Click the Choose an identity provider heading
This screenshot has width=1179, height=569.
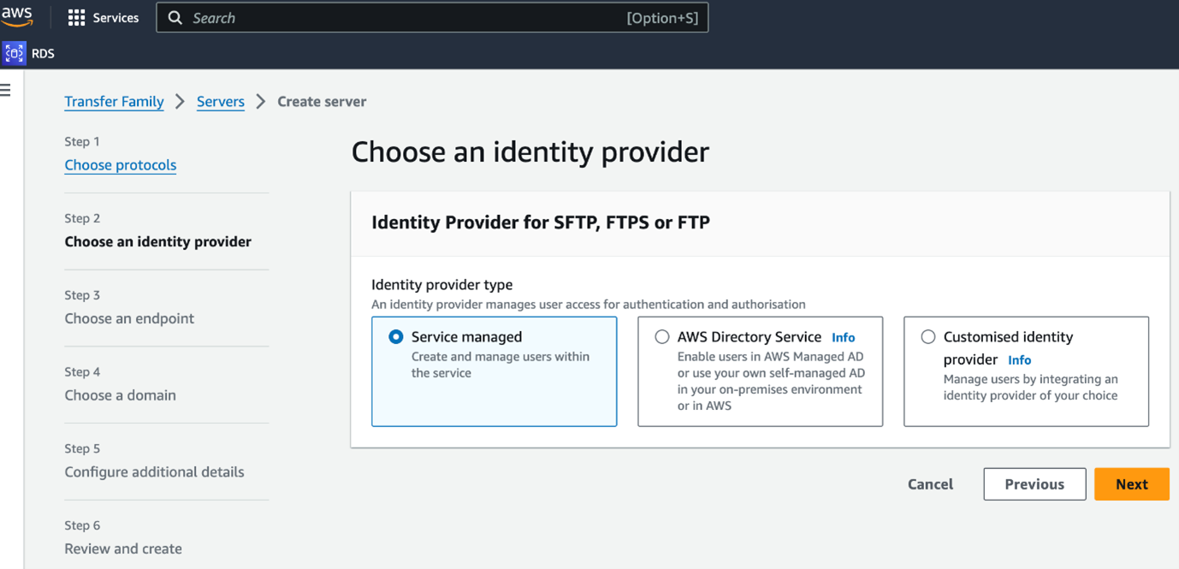coord(530,152)
